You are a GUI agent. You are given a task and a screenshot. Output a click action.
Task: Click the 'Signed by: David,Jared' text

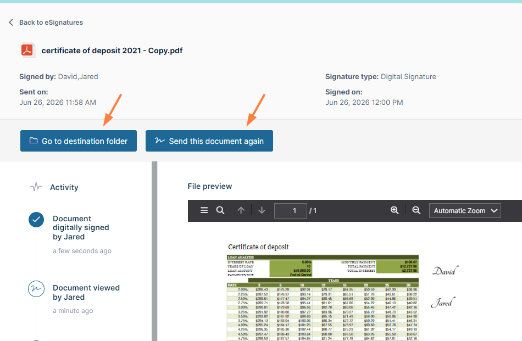point(59,76)
